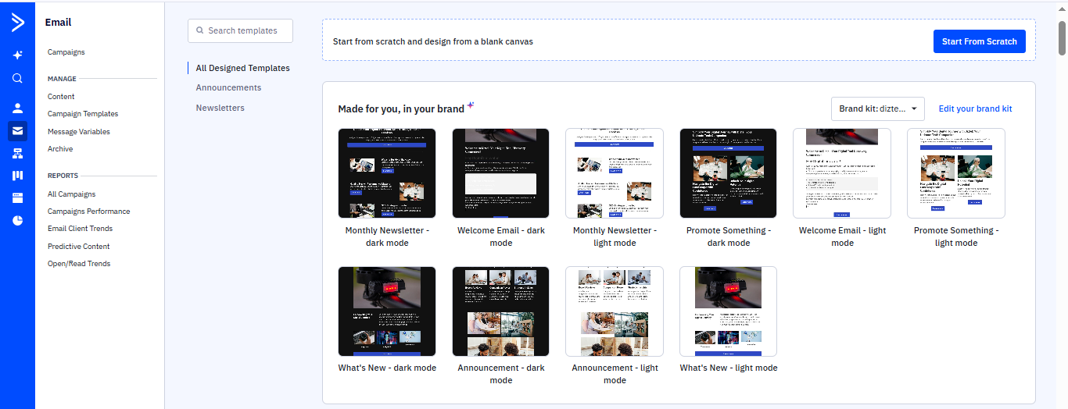Open the Deals pipeline board icon
Screen dimensions: 1068x409
17,176
